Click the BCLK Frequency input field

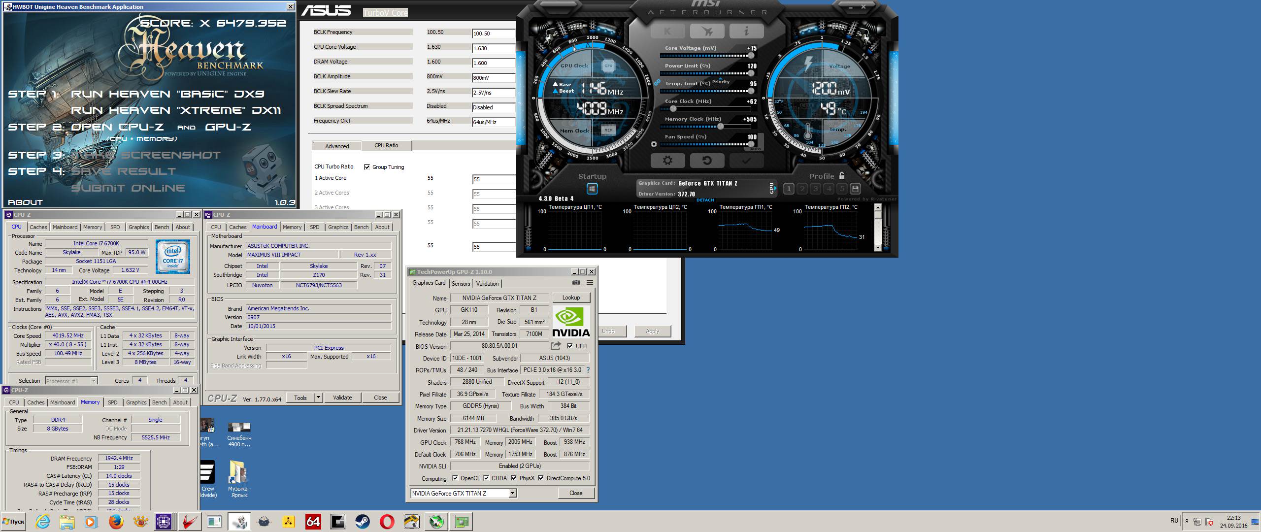coord(494,33)
